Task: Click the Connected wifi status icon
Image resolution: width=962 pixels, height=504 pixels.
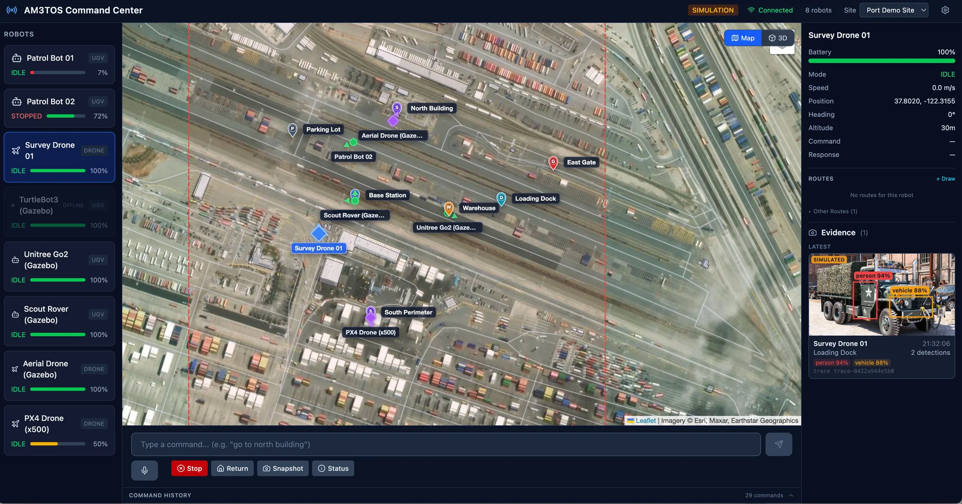Action: tap(751, 10)
